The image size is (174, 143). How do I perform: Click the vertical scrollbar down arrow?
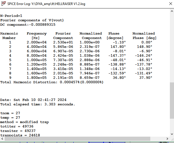(172, 134)
